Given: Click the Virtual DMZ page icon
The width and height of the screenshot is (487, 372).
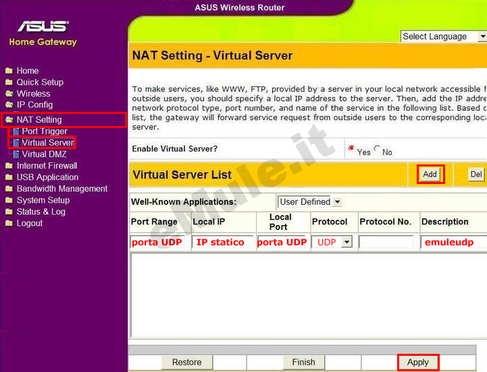Looking at the screenshot, I should [16, 154].
